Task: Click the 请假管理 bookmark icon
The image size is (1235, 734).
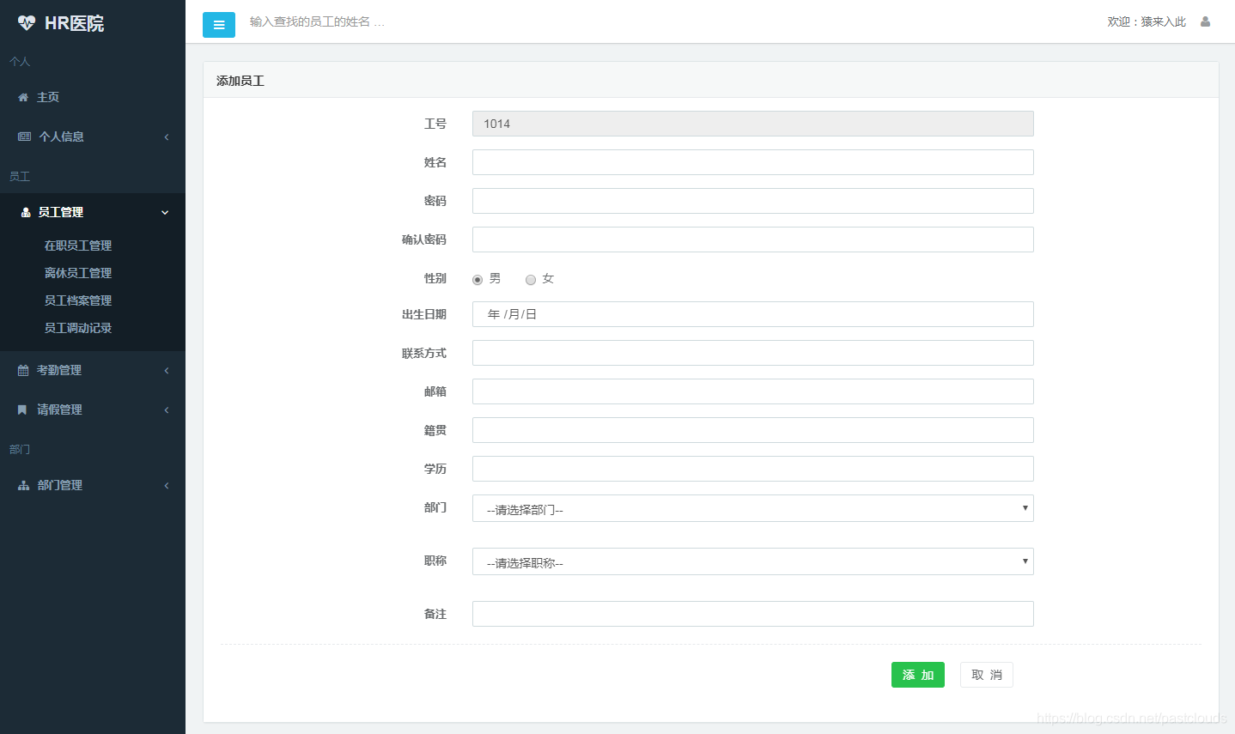Action: click(x=22, y=409)
